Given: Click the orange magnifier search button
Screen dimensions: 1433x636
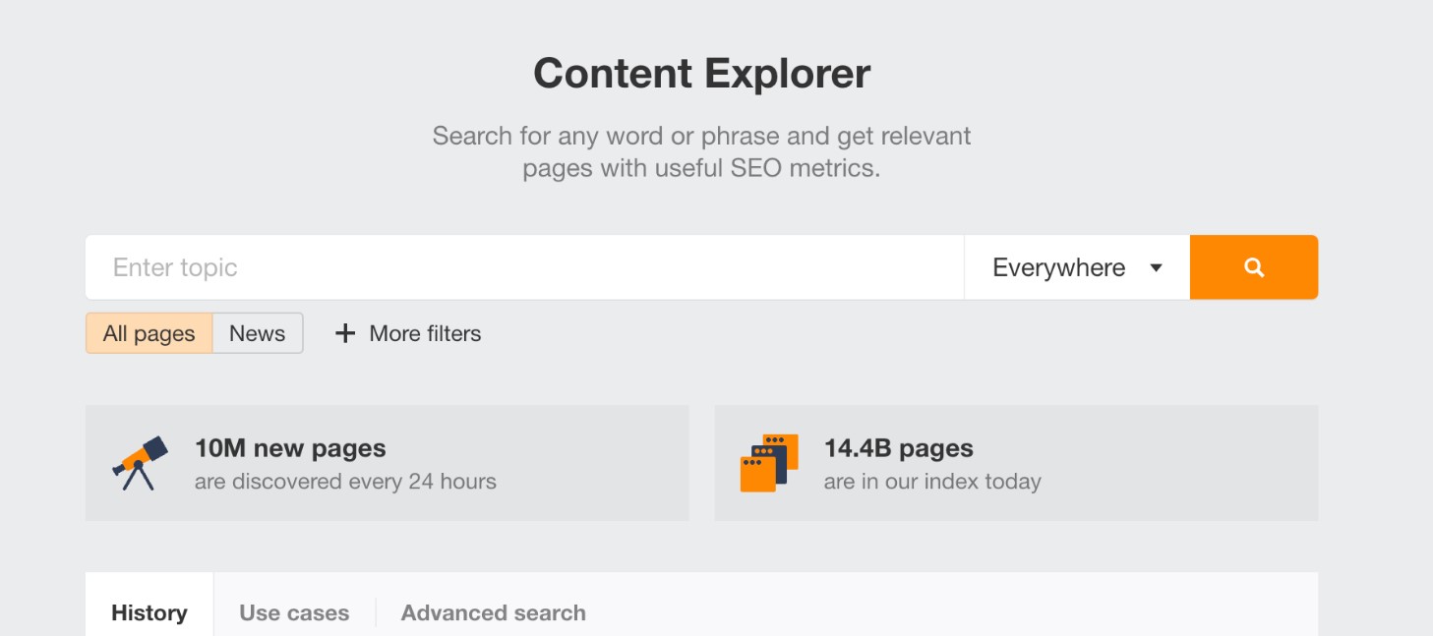Looking at the screenshot, I should click(x=1253, y=267).
